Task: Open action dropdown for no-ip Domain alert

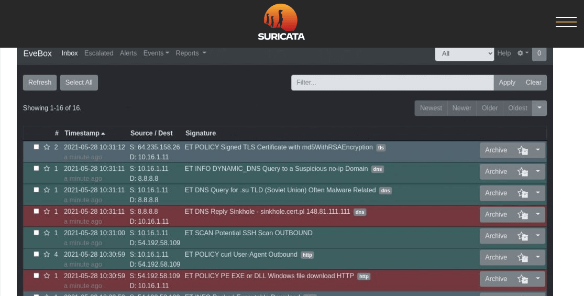Action: 538,172
